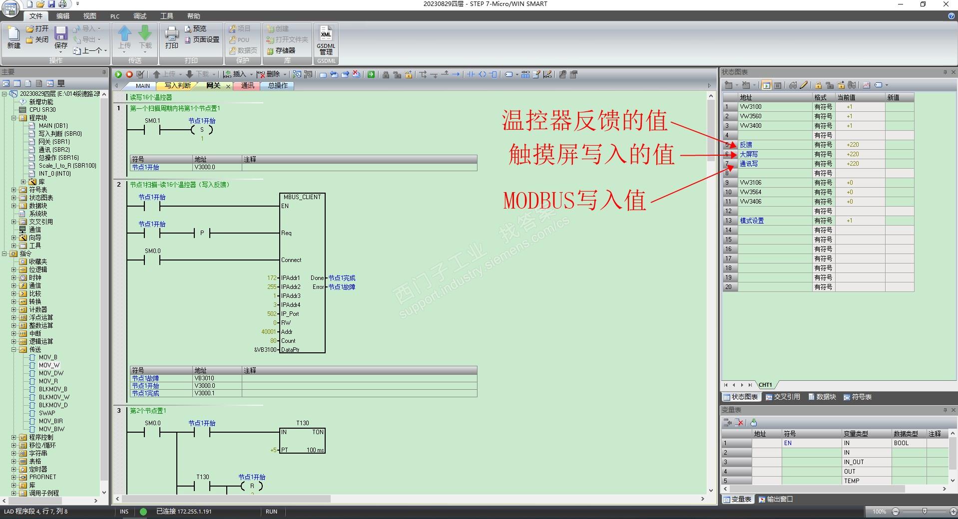Toggle the 主要 panel pin

click(104, 72)
